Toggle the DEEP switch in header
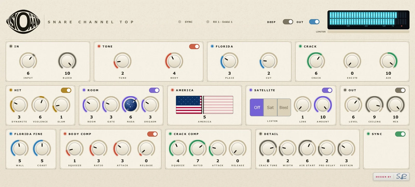This screenshot has width=415, height=187. [x=288, y=22]
